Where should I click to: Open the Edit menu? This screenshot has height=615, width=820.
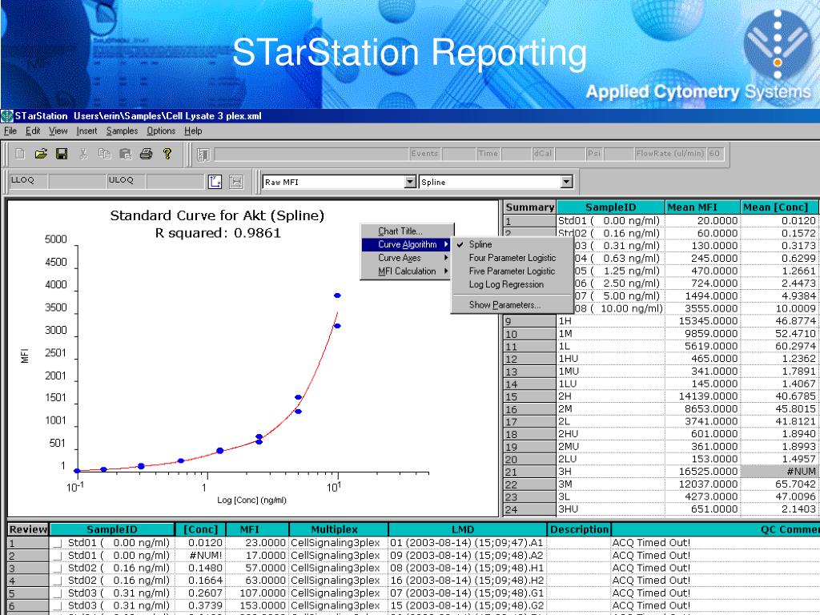pos(33,131)
